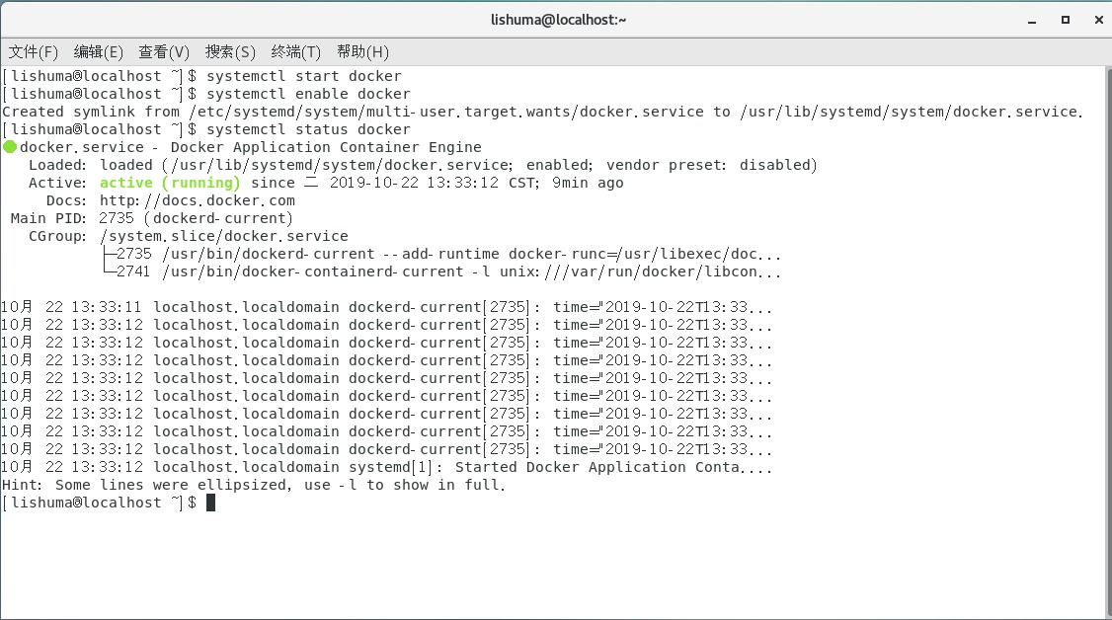
Task: Open the 文件(F) menu
Action: click(34, 51)
